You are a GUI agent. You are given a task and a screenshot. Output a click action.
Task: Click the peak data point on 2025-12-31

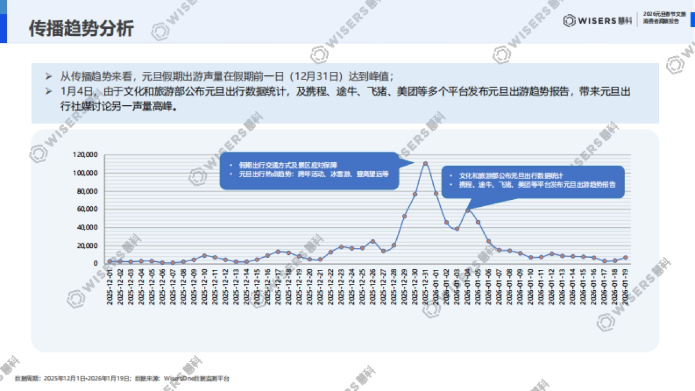pos(426,163)
